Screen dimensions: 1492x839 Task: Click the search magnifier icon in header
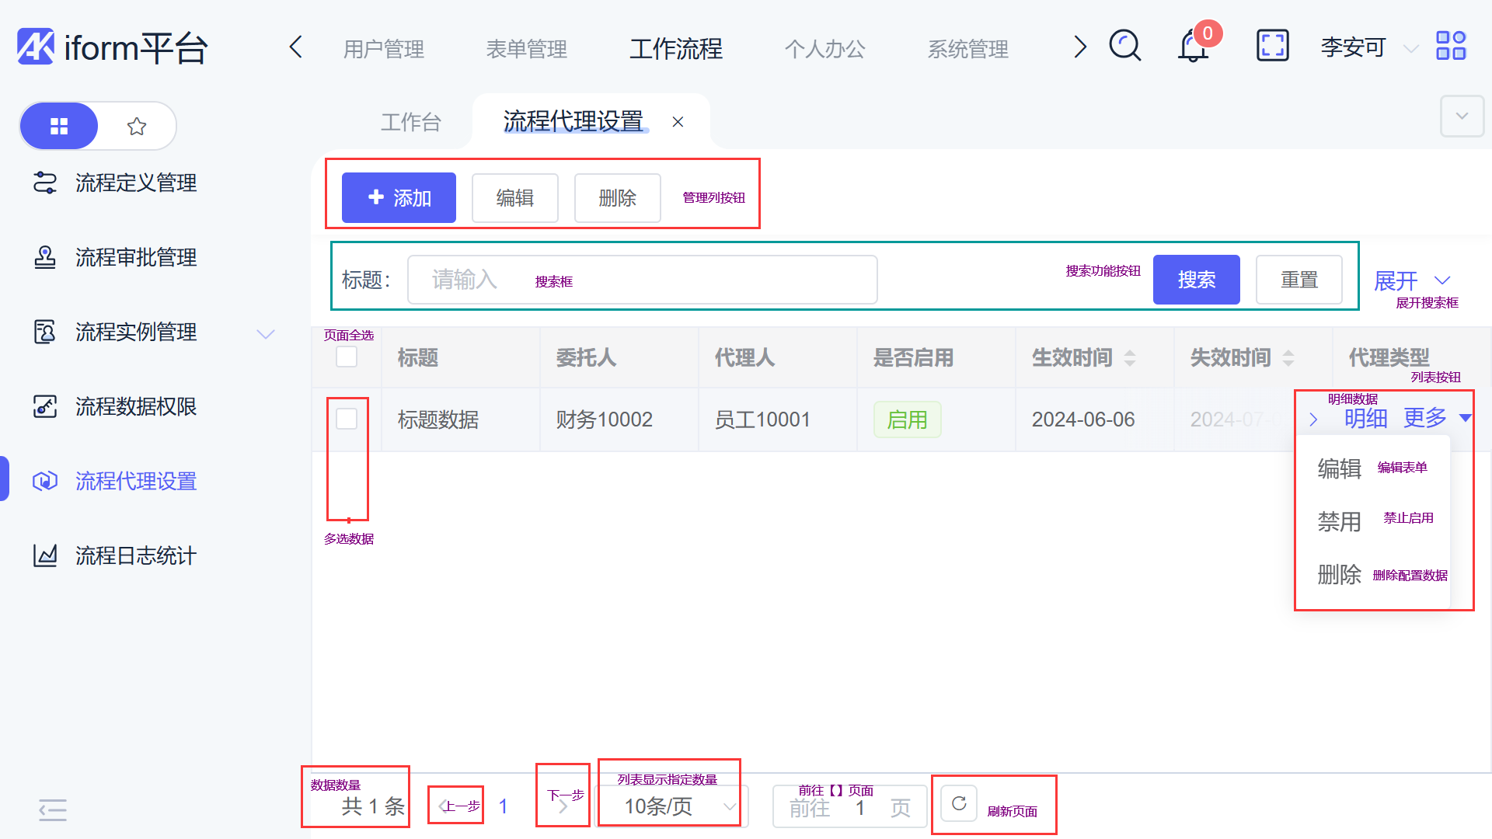tap(1124, 46)
